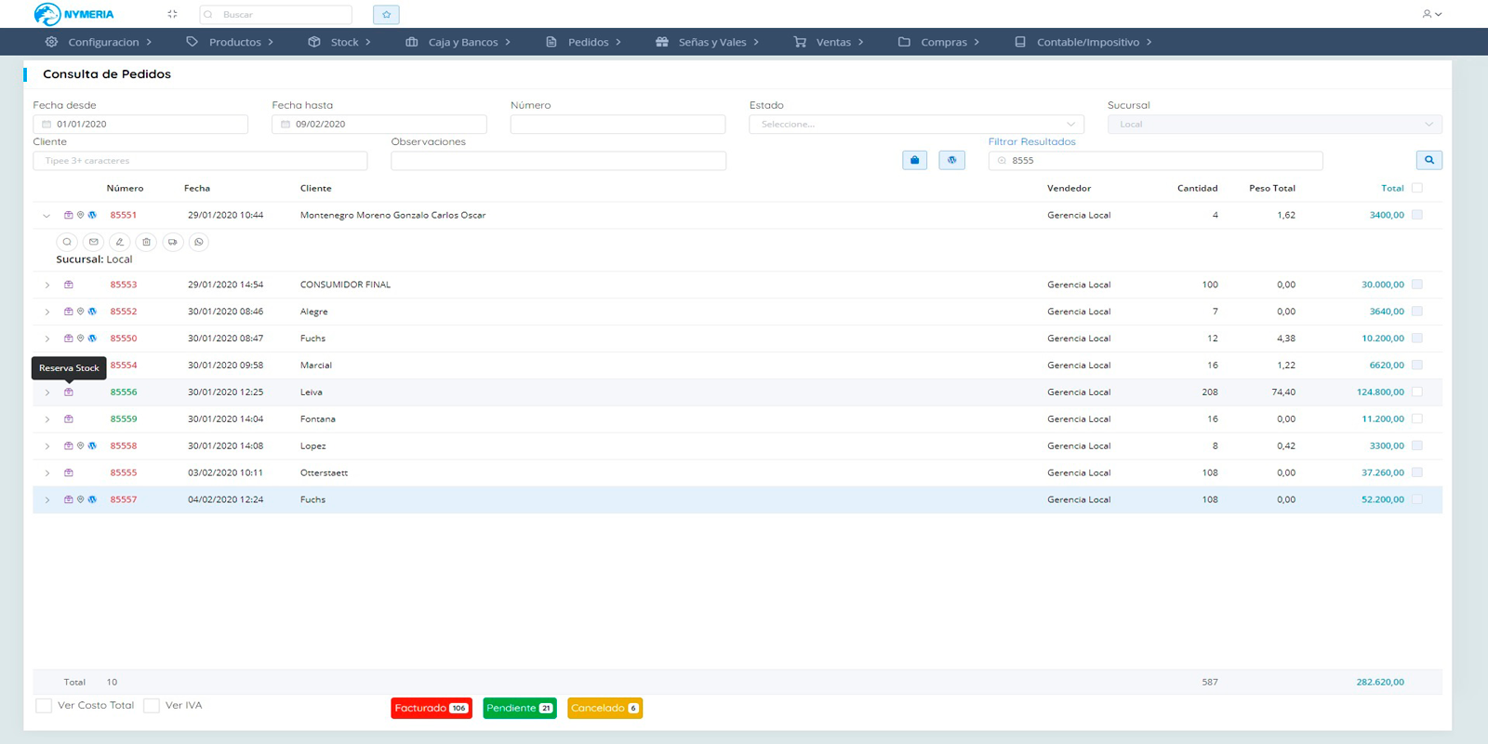Screen dimensions: 1488x744
Task: Click the Fecha desde date field
Action: (140, 124)
